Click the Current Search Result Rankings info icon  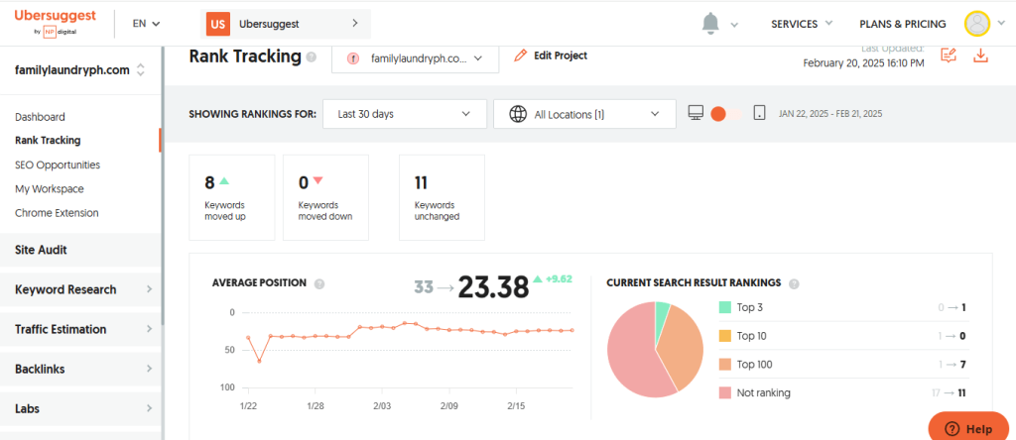[x=795, y=283]
